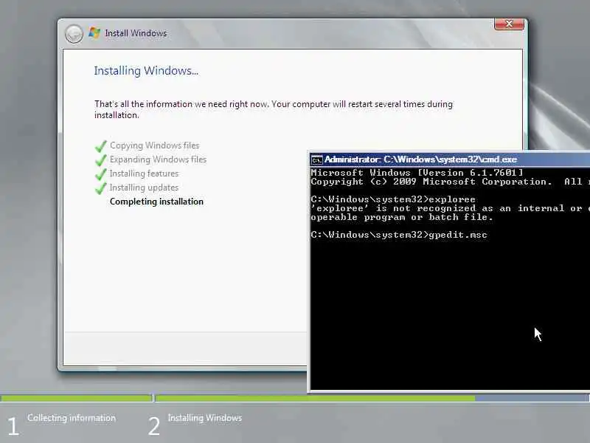
Task: Click the 'Collecting information' progress bar segment
Action: 77,398
